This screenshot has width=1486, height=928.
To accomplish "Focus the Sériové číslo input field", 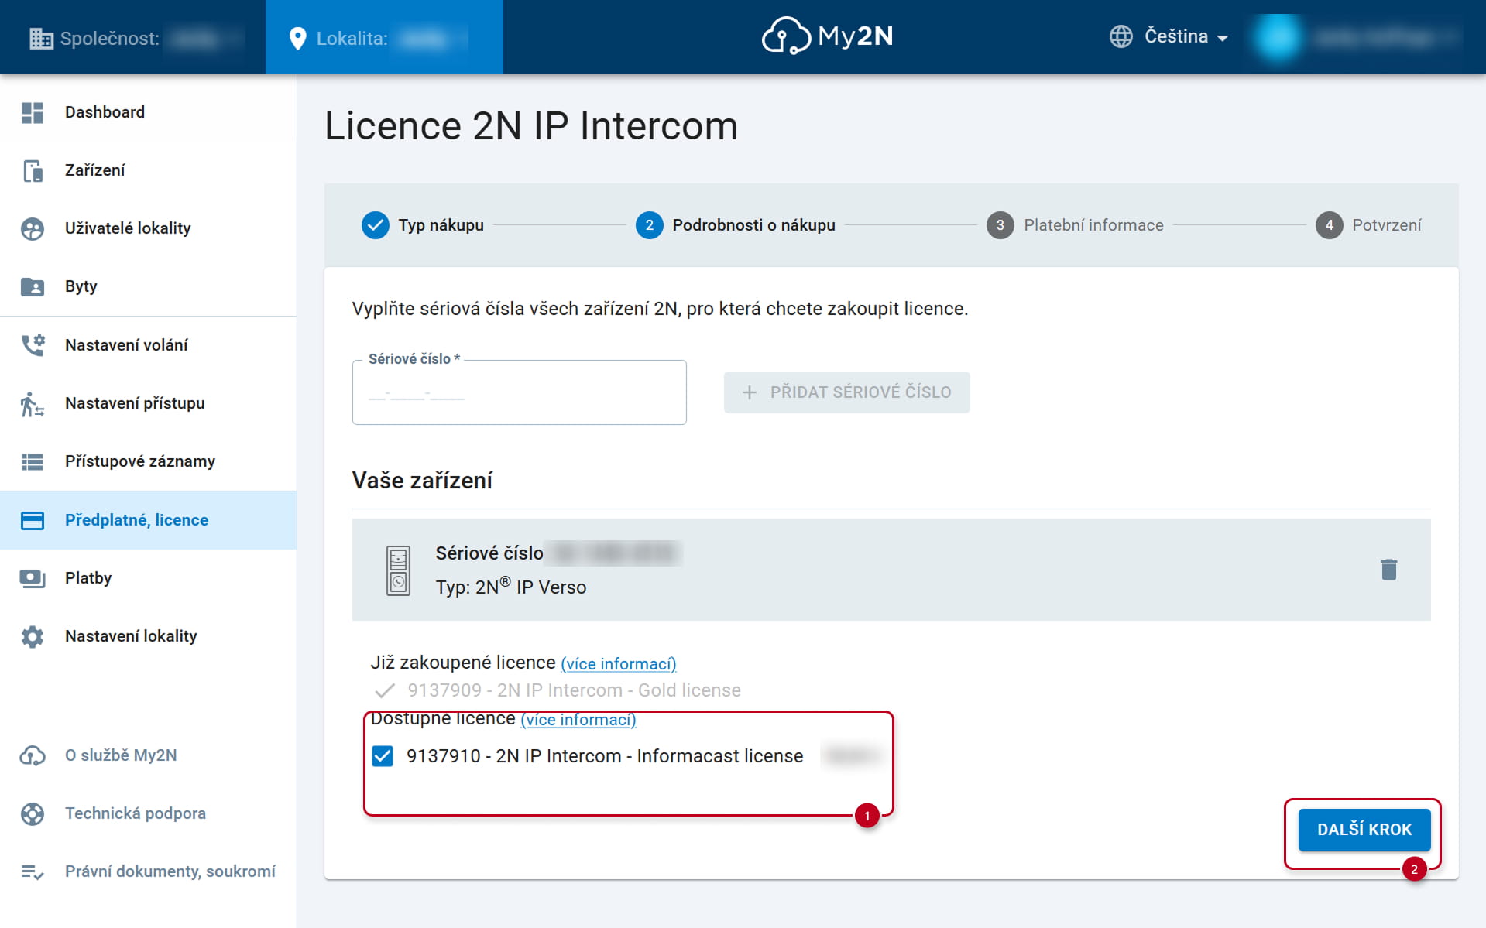I will (x=519, y=392).
